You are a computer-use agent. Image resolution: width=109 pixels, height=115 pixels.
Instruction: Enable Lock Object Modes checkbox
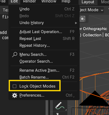[15, 86]
